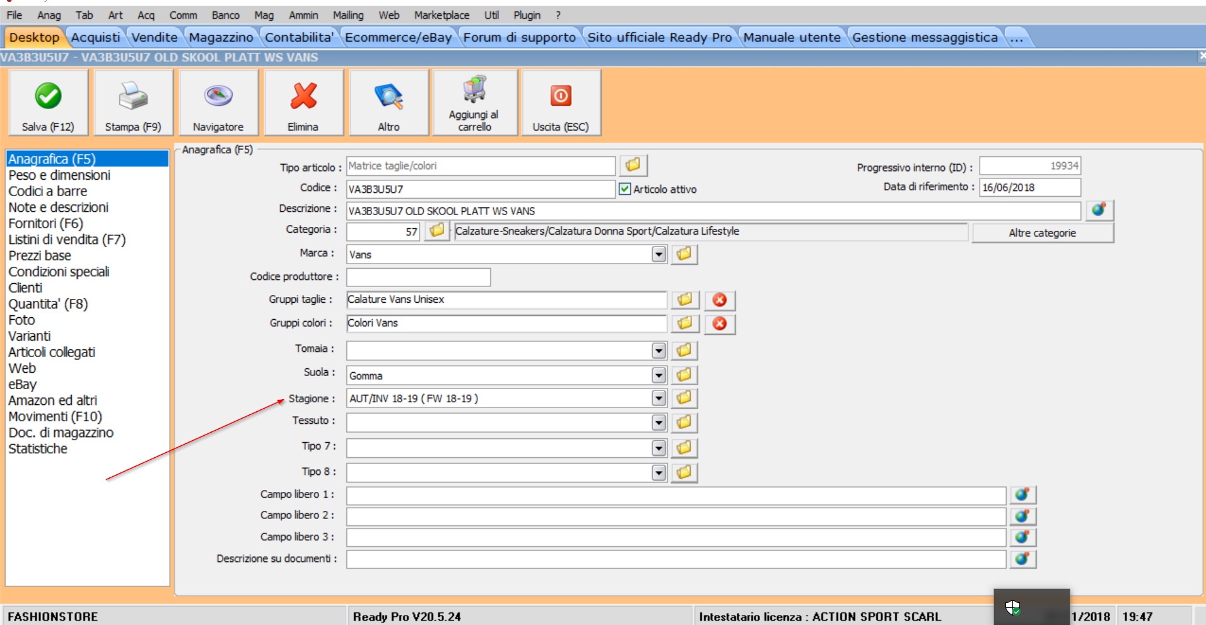Clear Gruppi colori with red X

tap(720, 324)
